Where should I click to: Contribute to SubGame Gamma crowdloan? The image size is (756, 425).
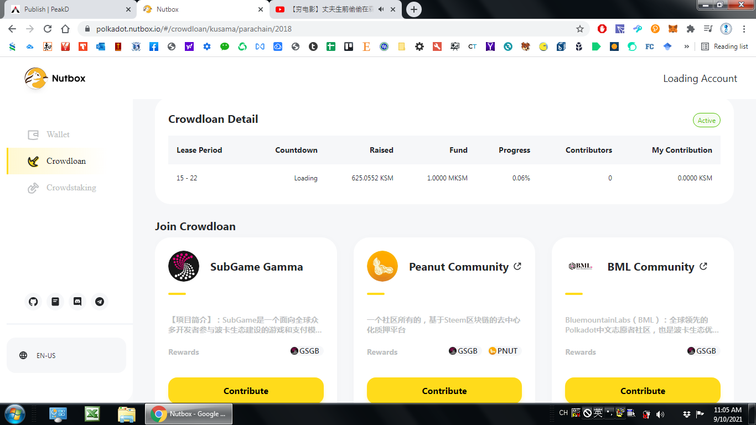click(246, 390)
